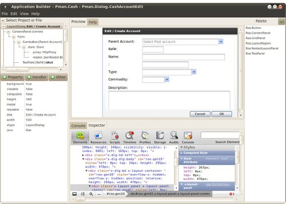Click the magnifier select-element icon

pos(91,194)
